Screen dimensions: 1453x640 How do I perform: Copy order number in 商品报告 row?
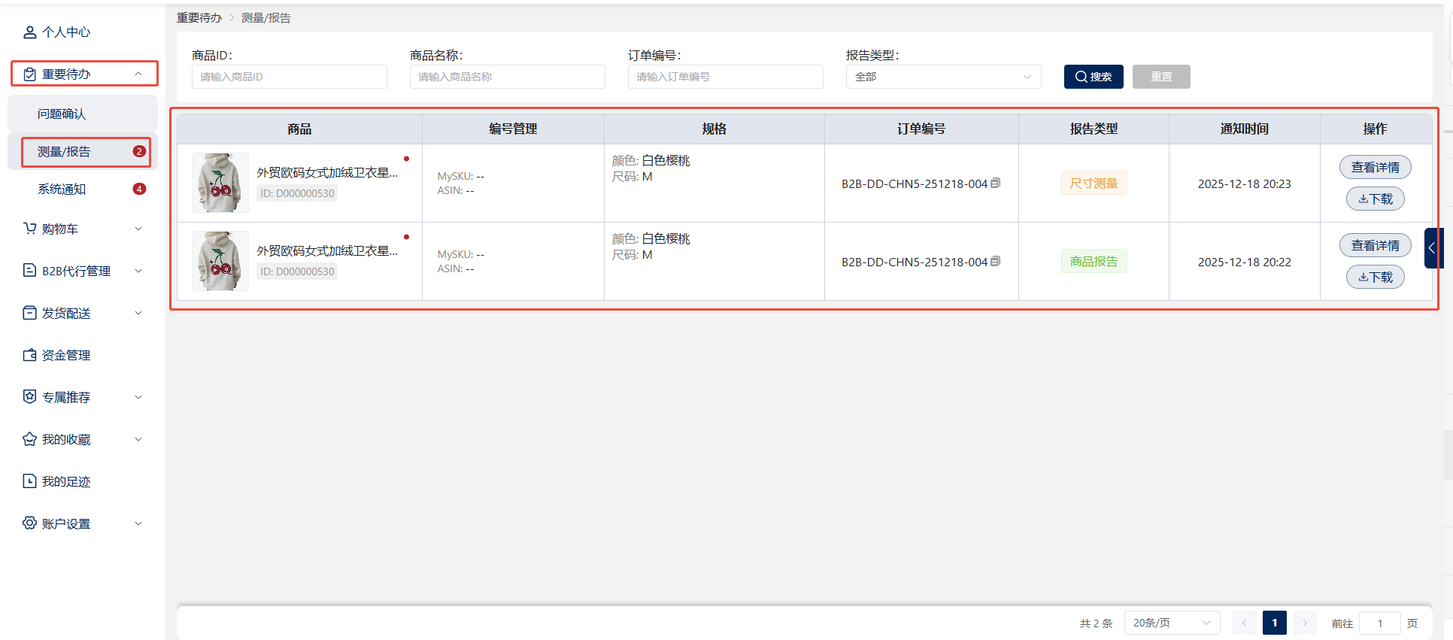point(996,261)
